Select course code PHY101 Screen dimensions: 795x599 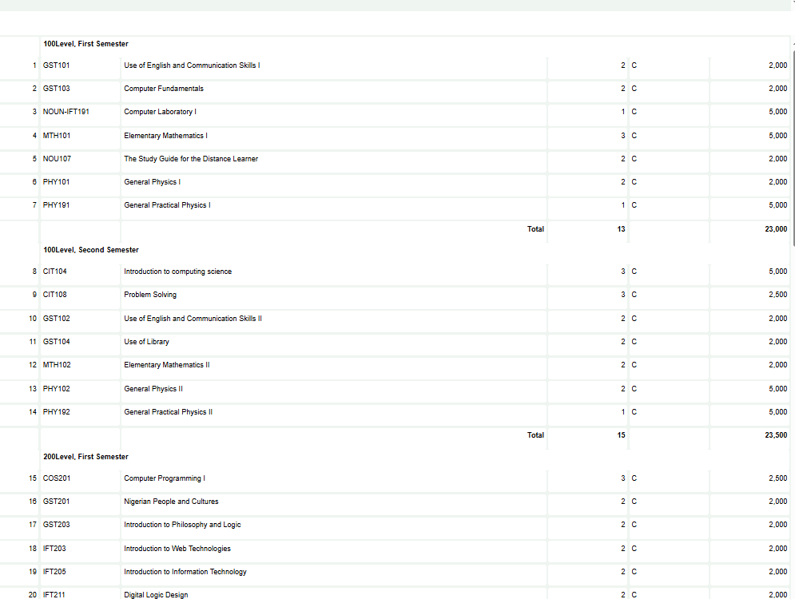point(56,182)
